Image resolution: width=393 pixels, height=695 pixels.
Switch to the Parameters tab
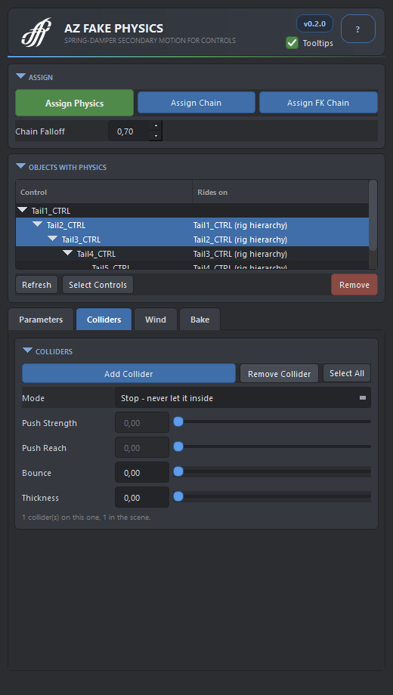(x=41, y=320)
